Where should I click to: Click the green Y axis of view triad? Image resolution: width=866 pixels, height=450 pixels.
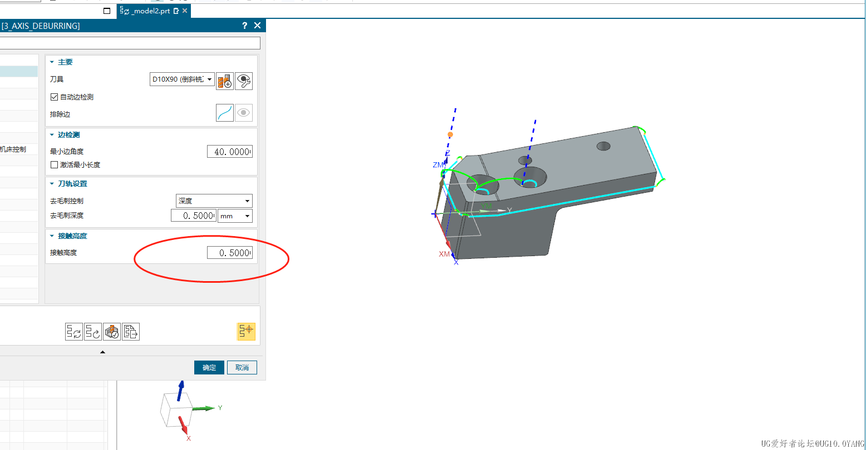coord(204,408)
